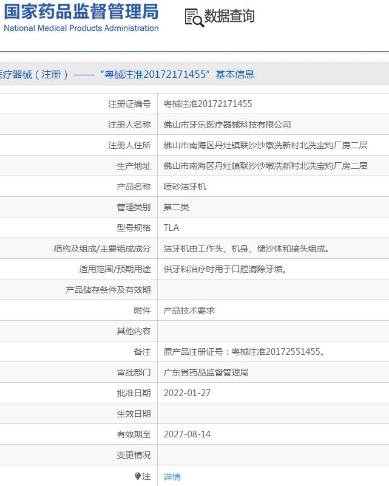Click the expiry date 2027-08-14
Screen dimensions: 389x486
(188, 434)
